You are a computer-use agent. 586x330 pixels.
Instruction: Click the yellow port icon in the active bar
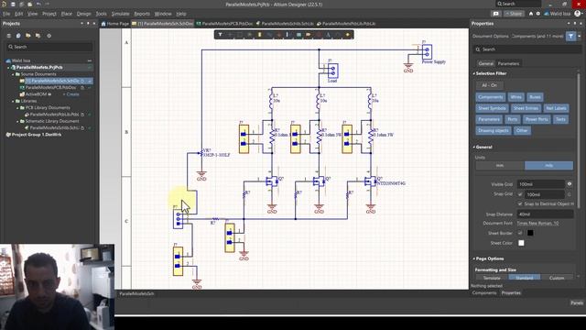[x=309, y=35]
